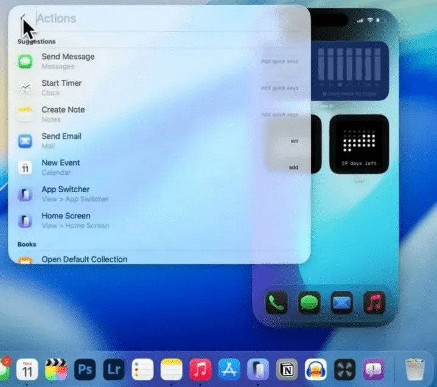
Task: Select Open Default Collection under Books
Action: [84, 259]
